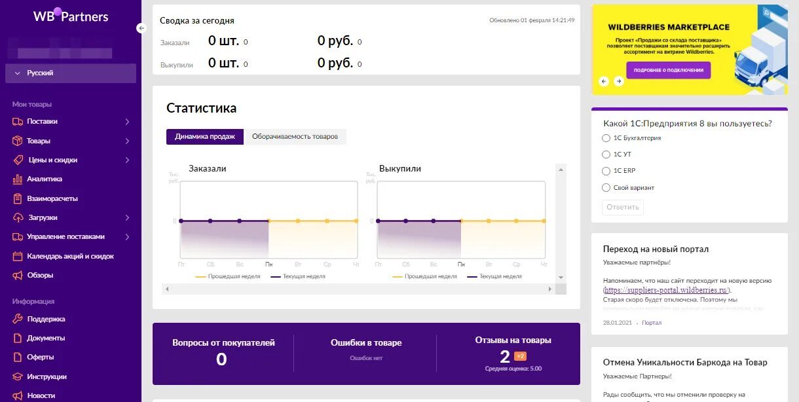Click the Подробнее о подключении button

click(668, 70)
